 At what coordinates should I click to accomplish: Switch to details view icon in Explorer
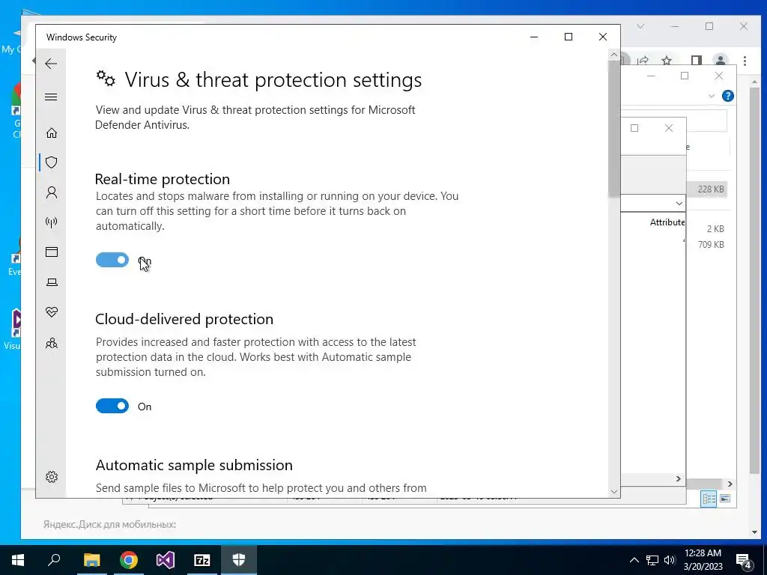(x=709, y=499)
